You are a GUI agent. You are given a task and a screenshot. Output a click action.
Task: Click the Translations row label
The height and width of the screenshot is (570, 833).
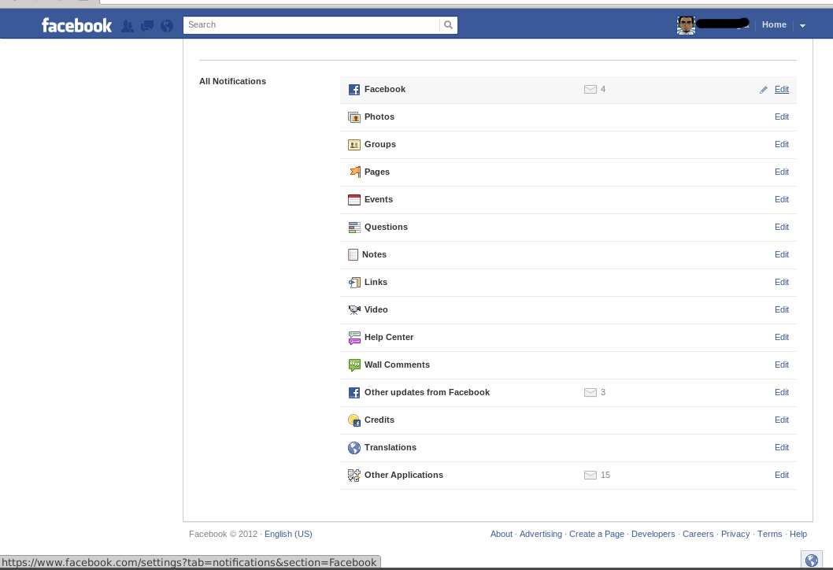[391, 448]
